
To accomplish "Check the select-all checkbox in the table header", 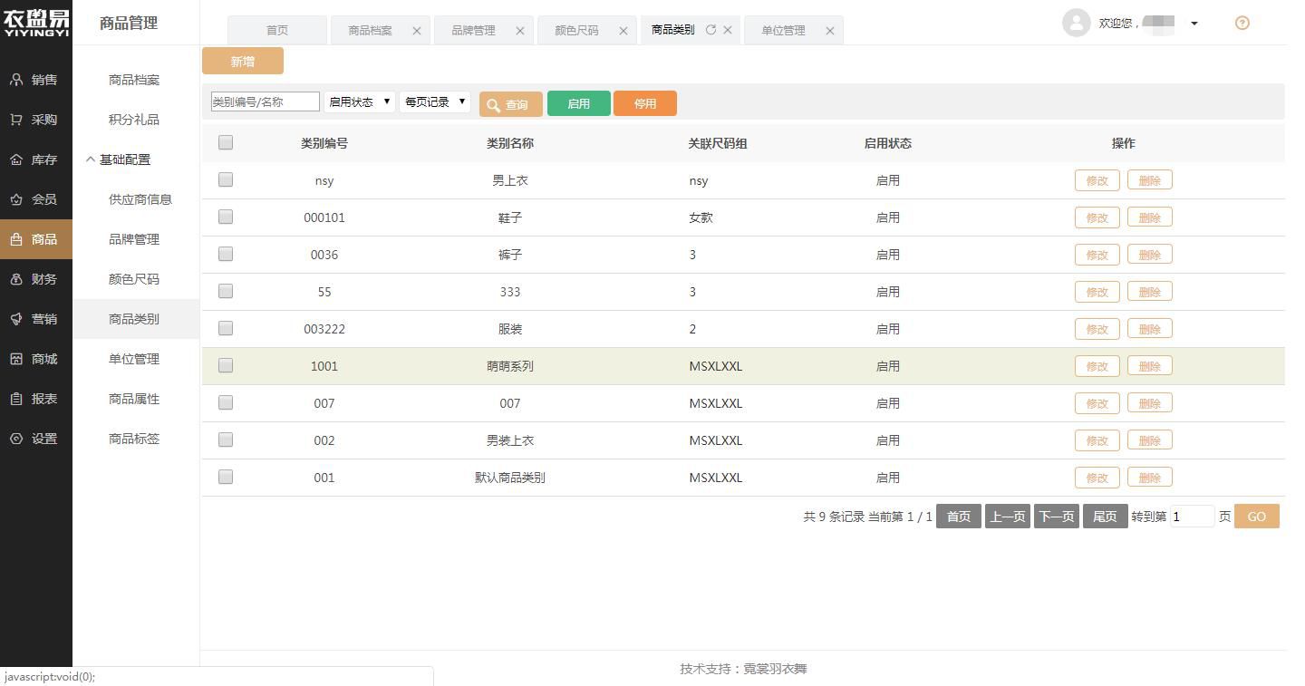I will tap(225, 142).
